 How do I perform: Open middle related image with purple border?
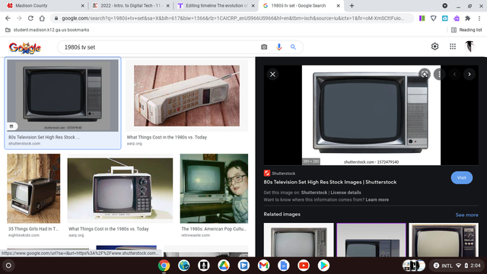371,240
